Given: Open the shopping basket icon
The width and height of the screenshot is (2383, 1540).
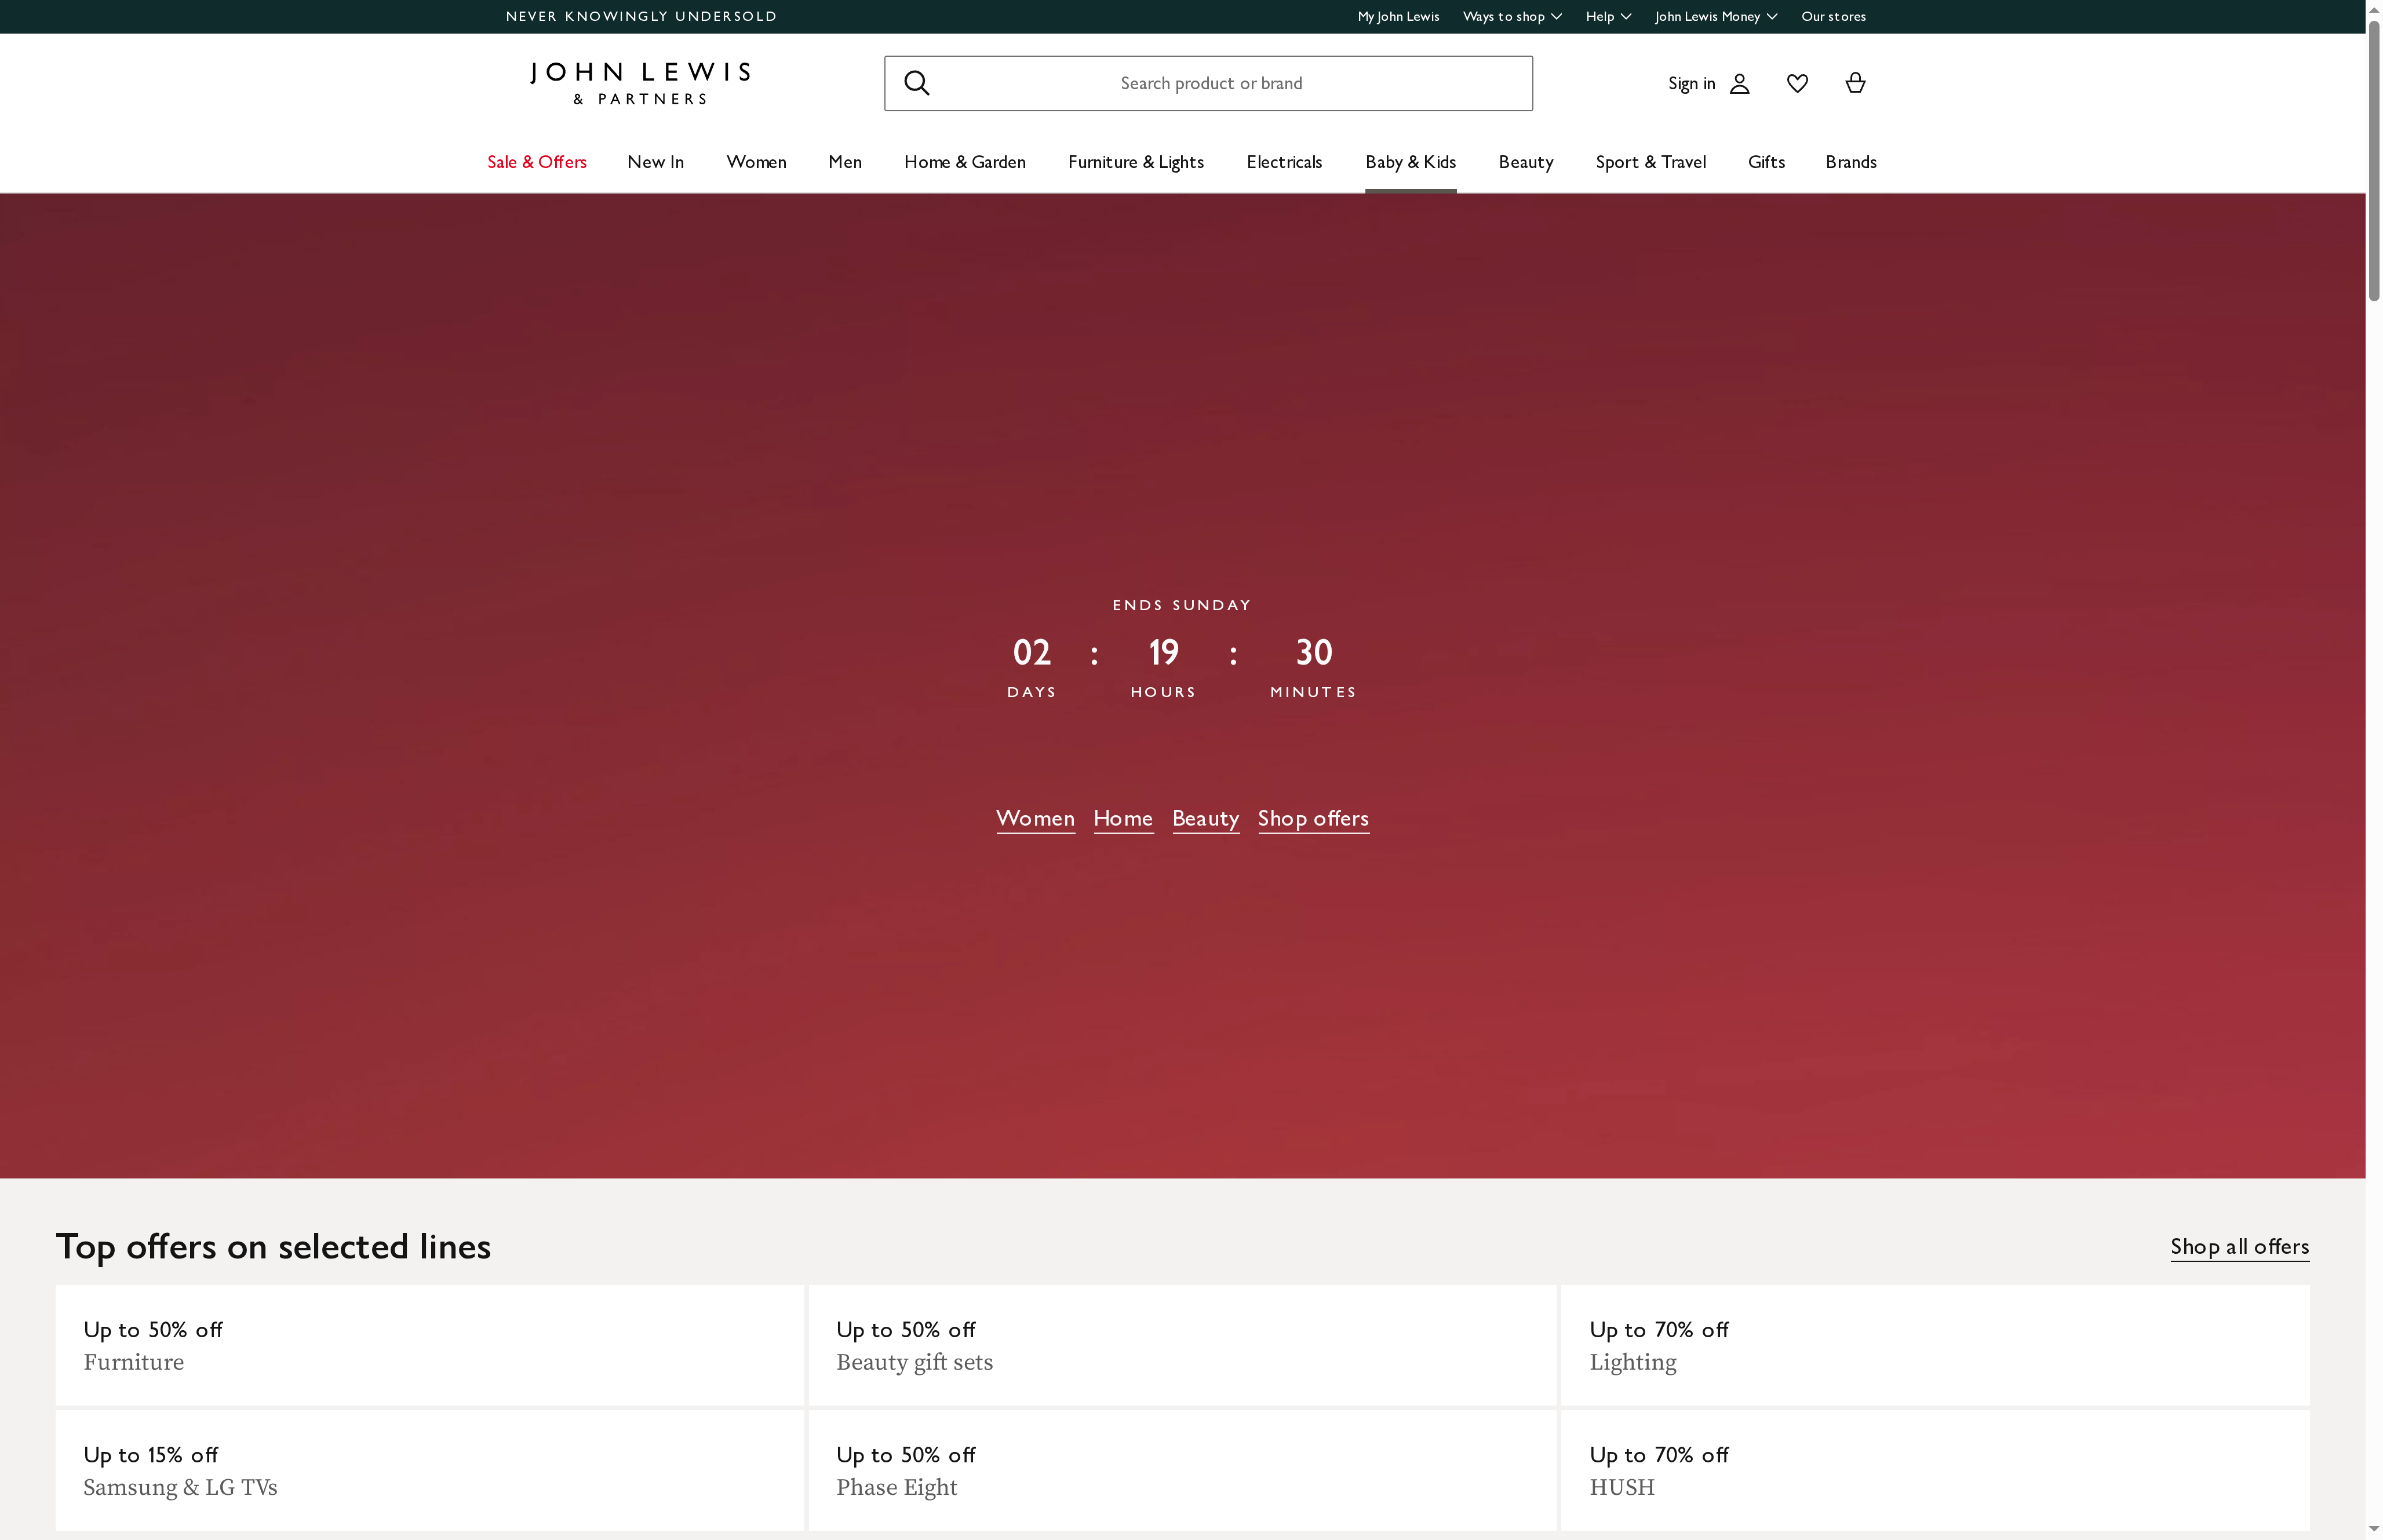Looking at the screenshot, I should point(1855,83).
